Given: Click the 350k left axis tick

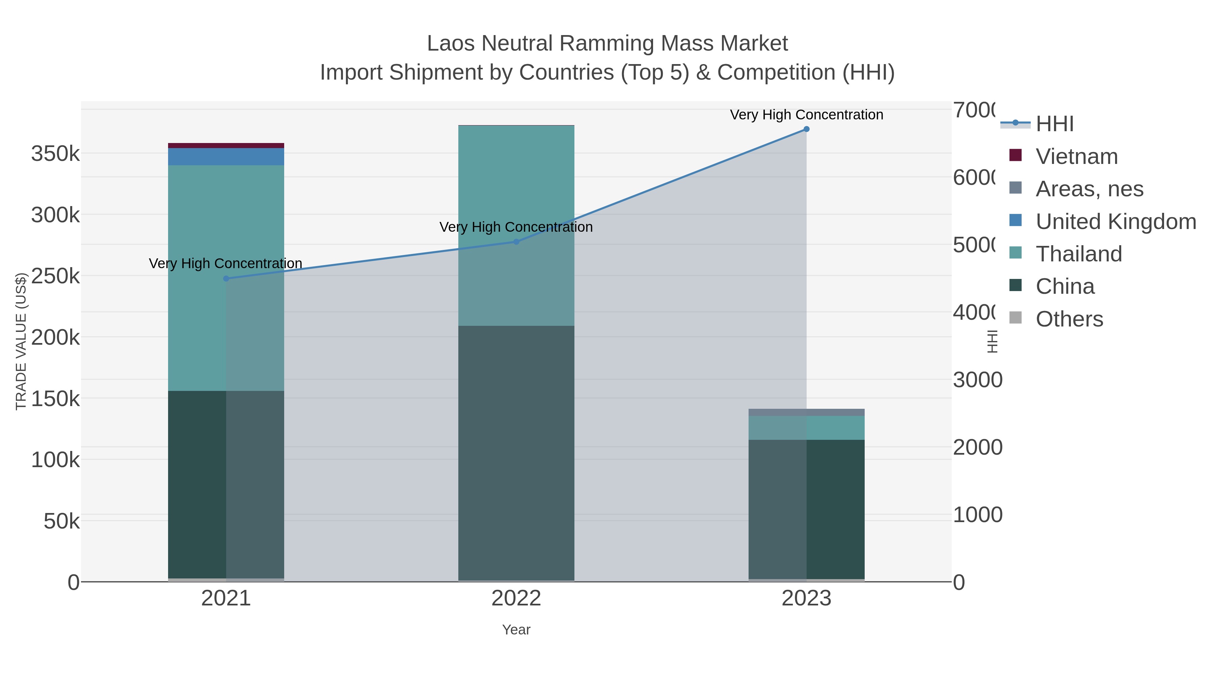Looking at the screenshot, I should click(x=56, y=154).
